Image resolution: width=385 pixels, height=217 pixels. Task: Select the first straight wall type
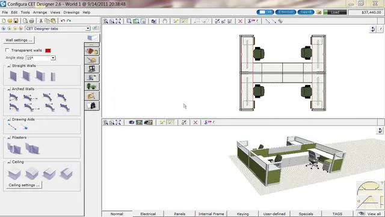click(13, 76)
